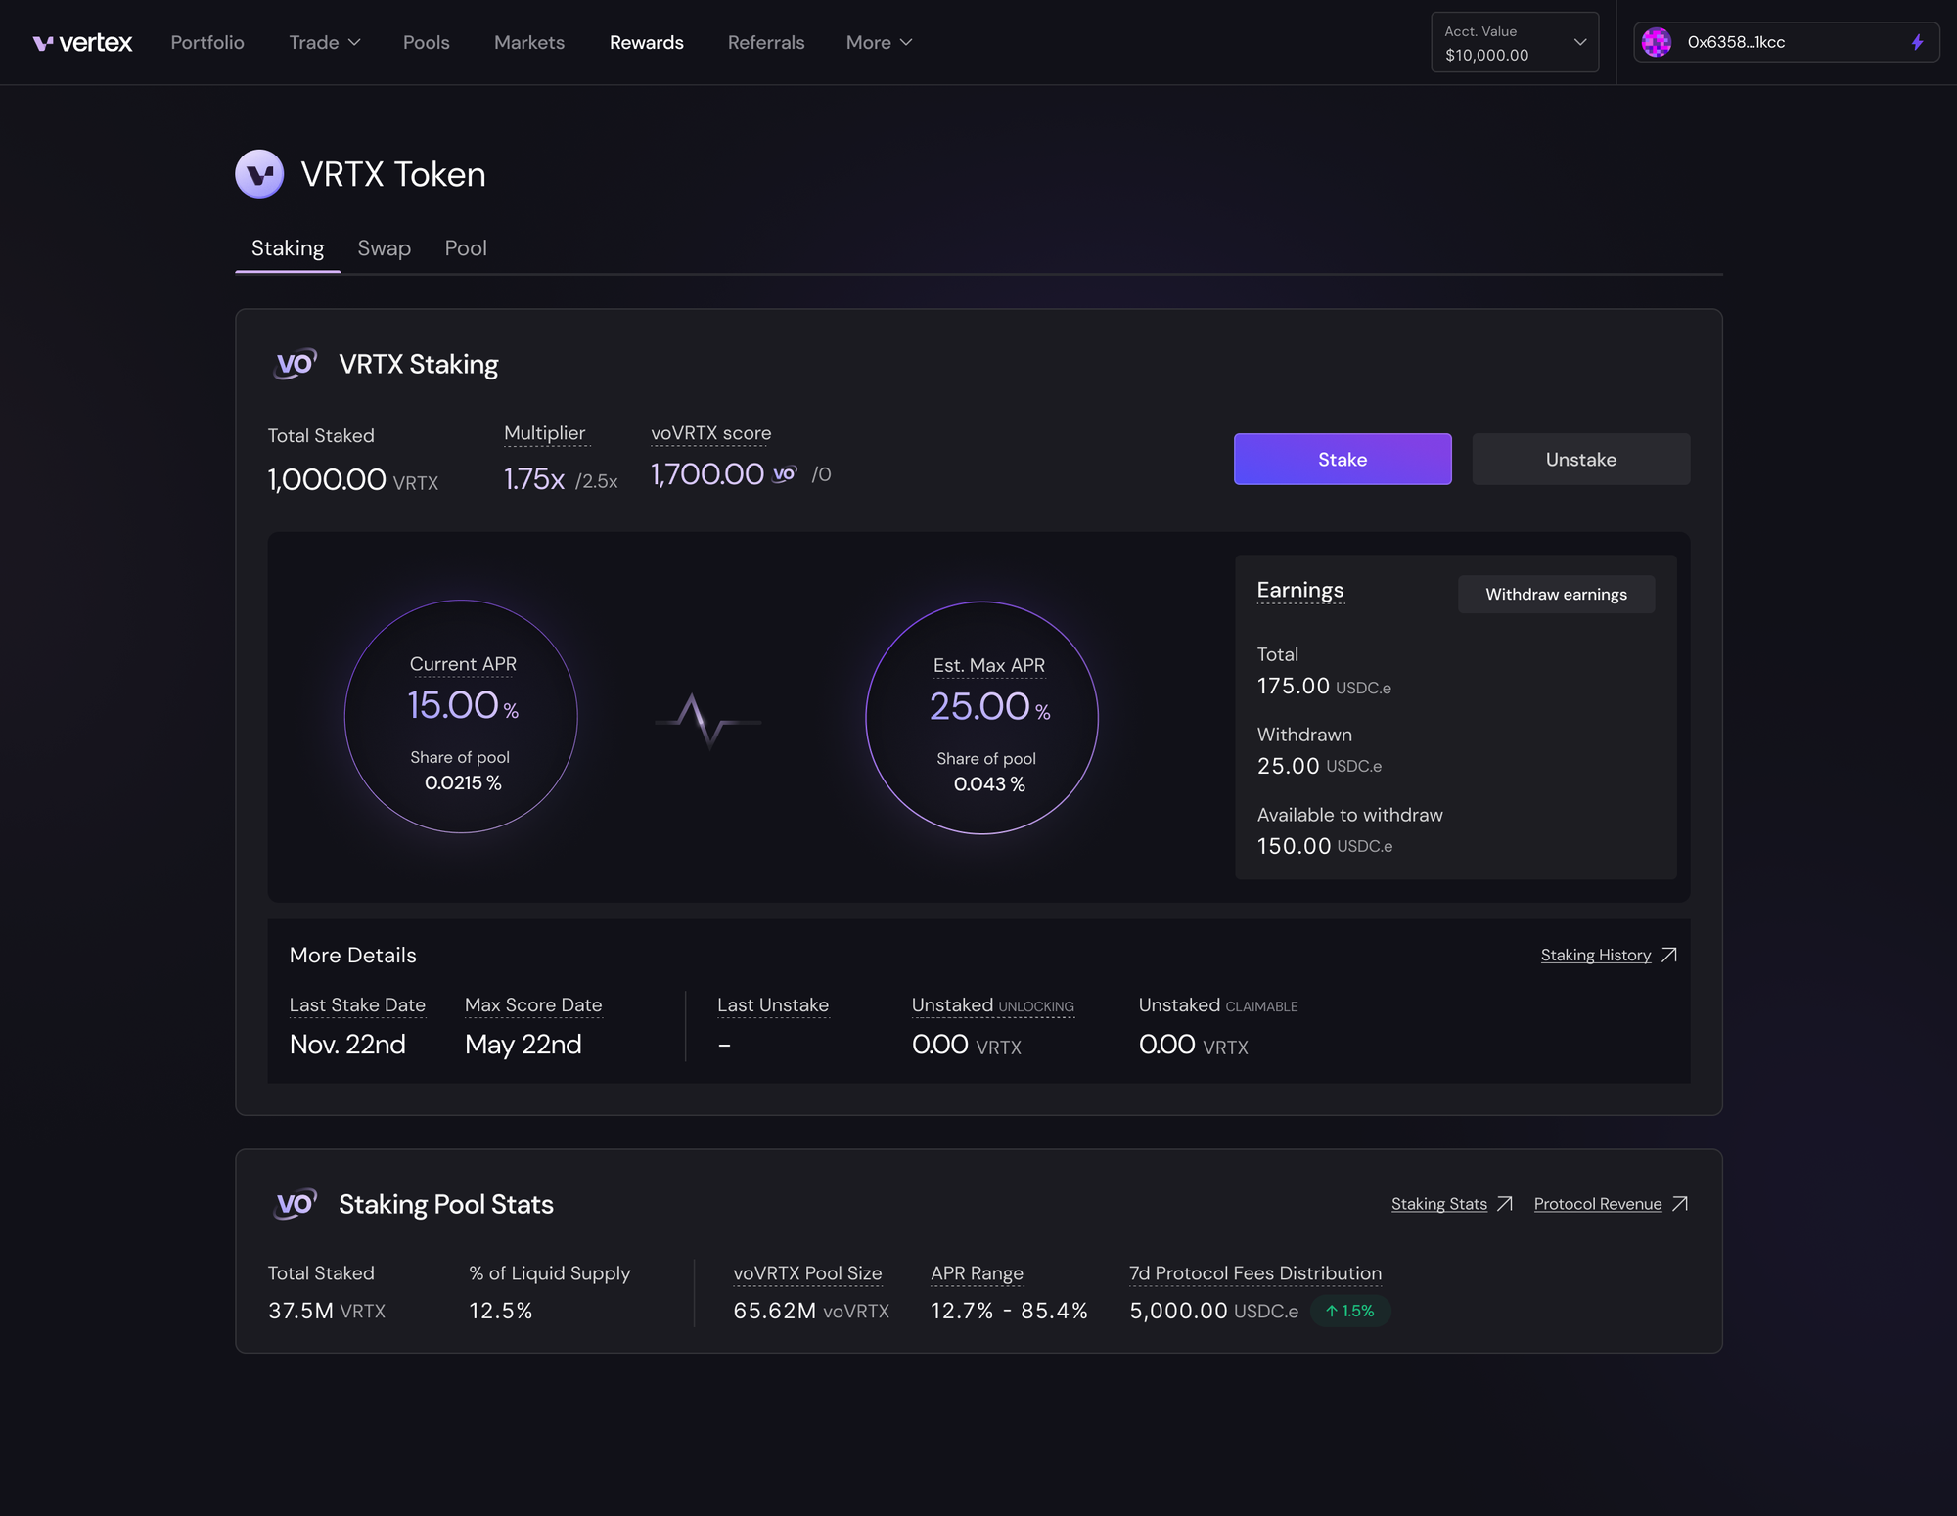
Task: Switch to the Swap tab
Action: pos(384,248)
